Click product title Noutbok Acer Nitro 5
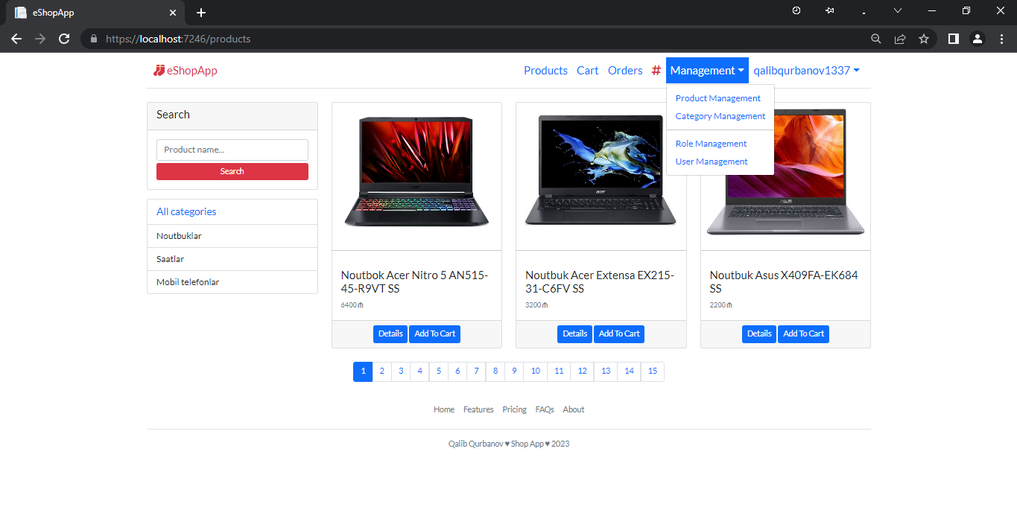Image resolution: width=1017 pixels, height=530 pixels. [x=415, y=282]
